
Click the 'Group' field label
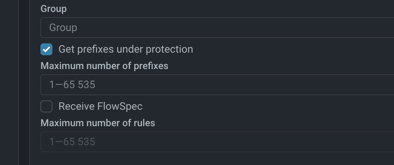(54, 9)
